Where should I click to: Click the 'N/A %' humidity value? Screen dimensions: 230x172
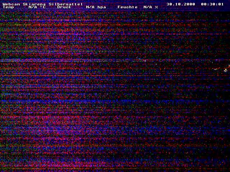(151, 7)
